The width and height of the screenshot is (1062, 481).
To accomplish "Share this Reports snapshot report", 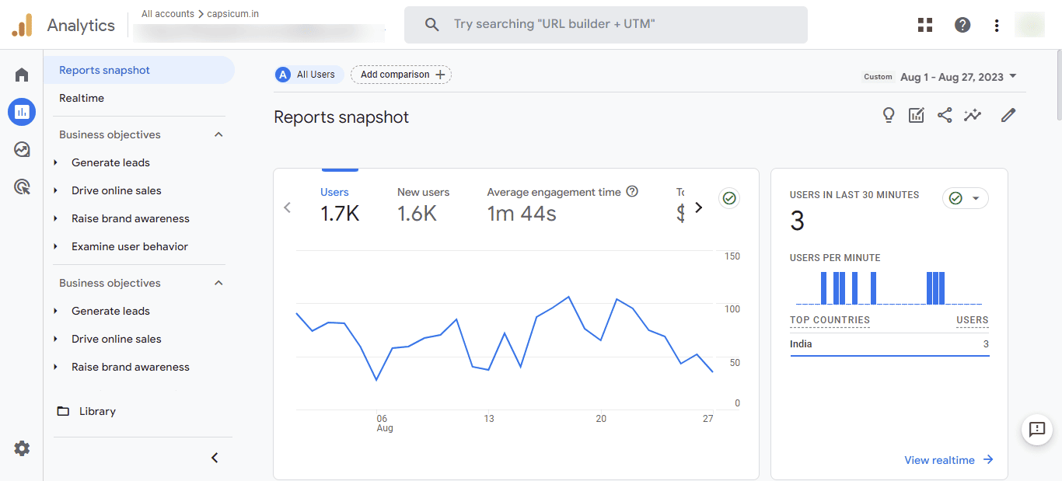I will pyautogui.click(x=945, y=114).
